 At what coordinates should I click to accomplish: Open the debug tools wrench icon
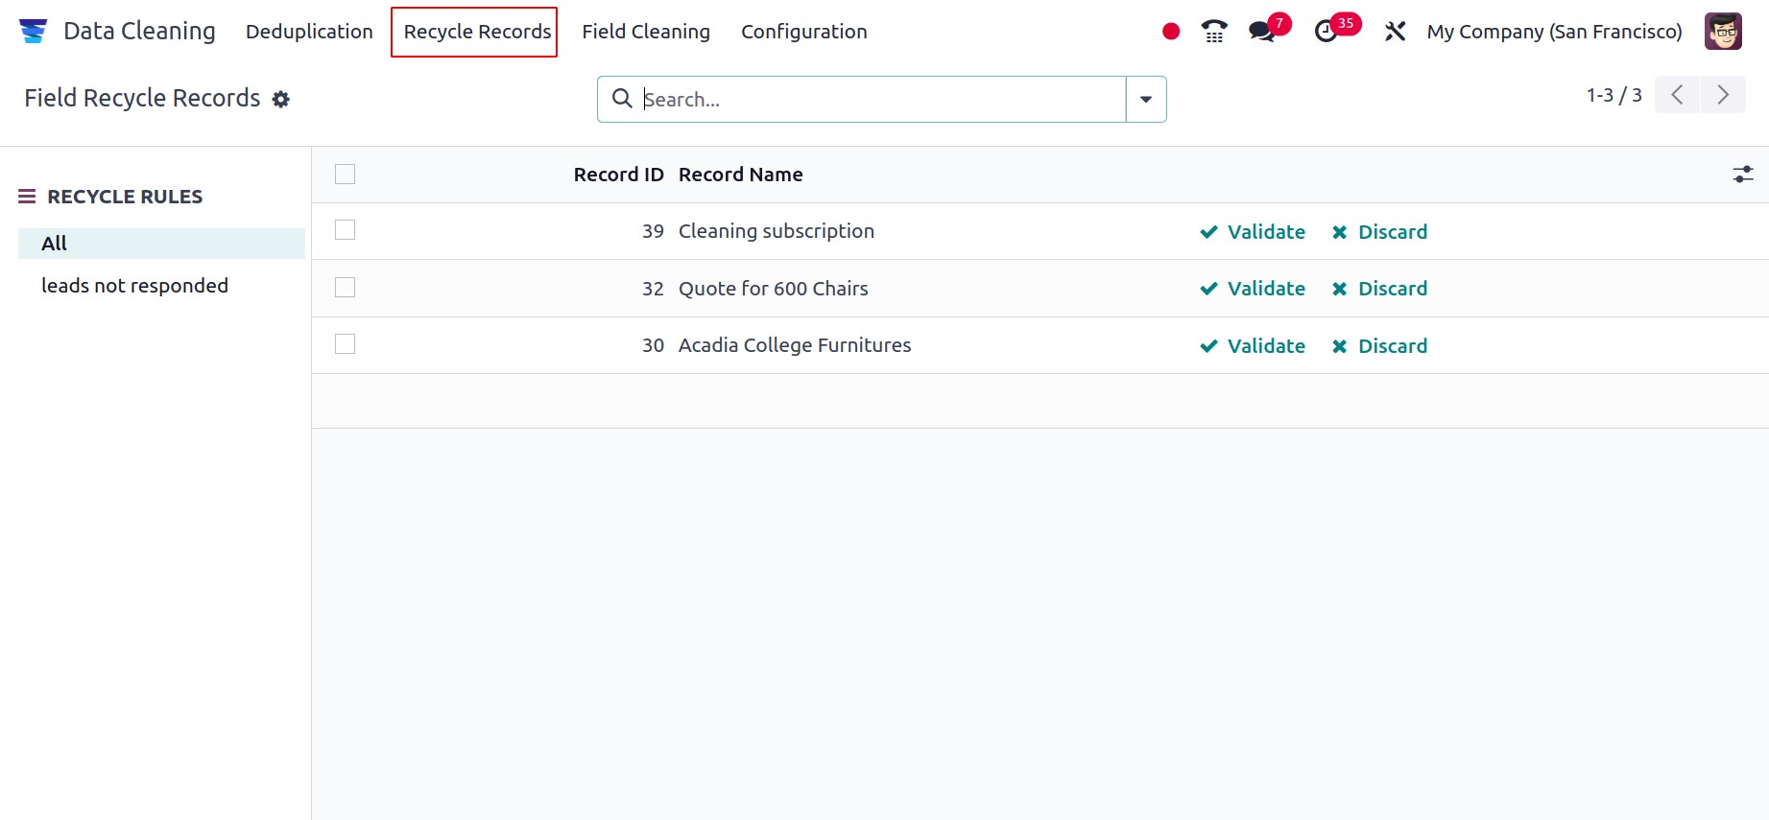click(1395, 32)
